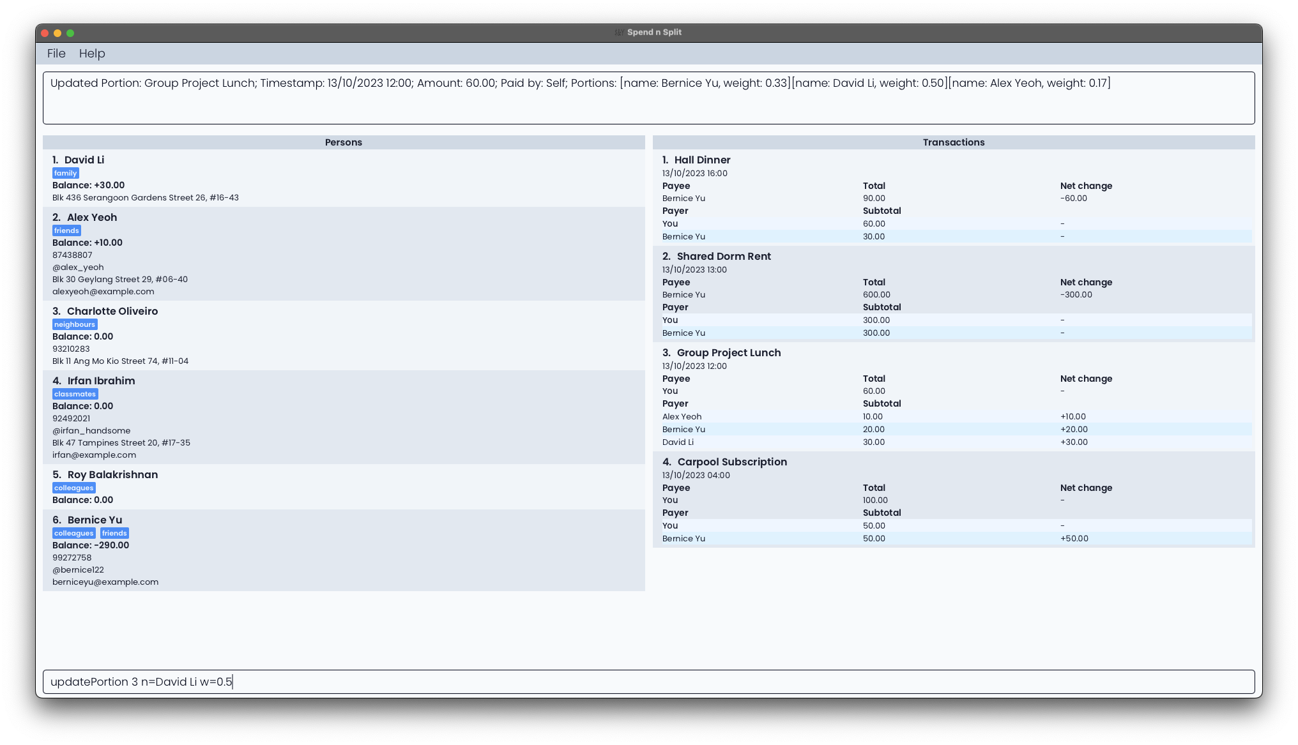Click Hall Dinner timestamp 13/10/2023 16:00
1298x745 pixels.
695,173
